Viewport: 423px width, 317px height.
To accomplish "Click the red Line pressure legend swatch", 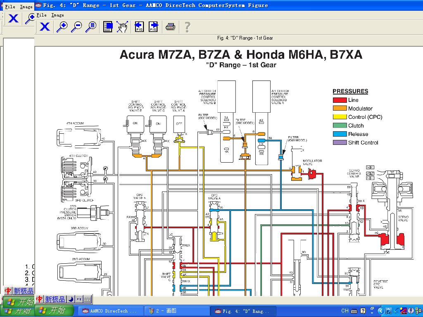I will pyautogui.click(x=340, y=100).
